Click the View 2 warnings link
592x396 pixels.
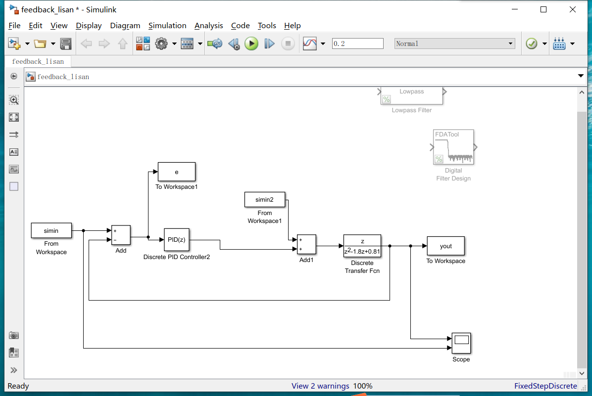tap(320, 386)
